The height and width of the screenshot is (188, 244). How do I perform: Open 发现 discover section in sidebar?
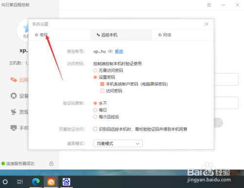point(20,112)
